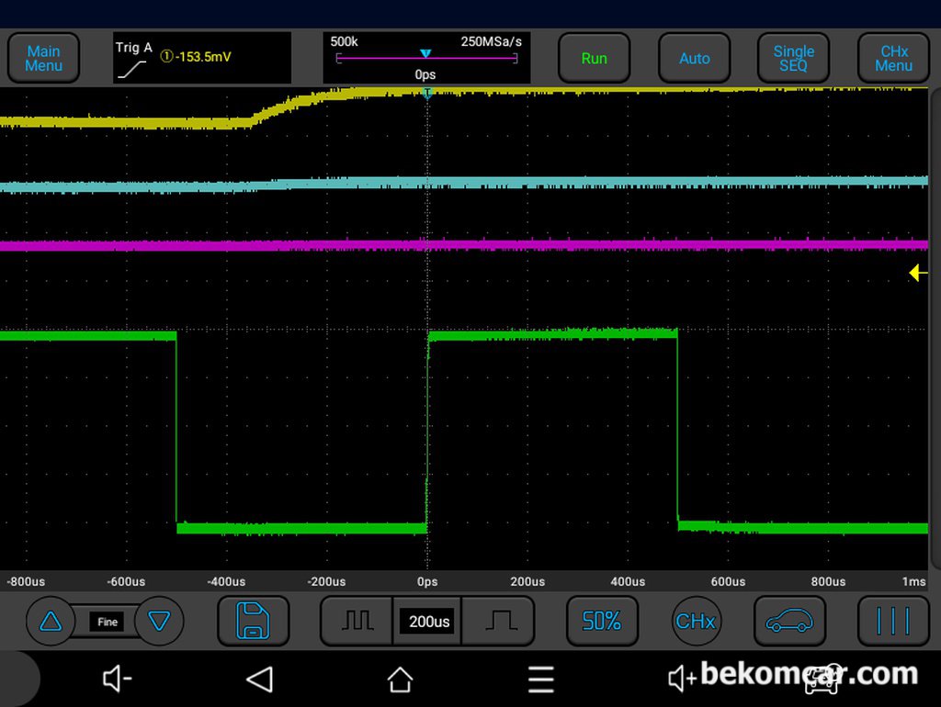This screenshot has height=707, width=941.
Task: Open cursors with three vertical bars icon
Action: (x=893, y=622)
